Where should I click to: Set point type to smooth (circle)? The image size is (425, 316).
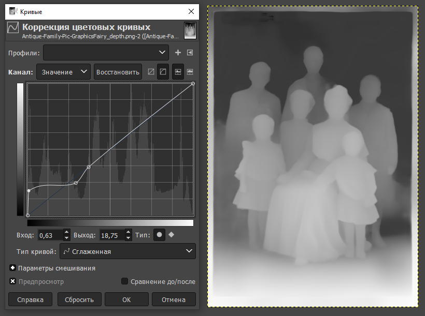160,235
